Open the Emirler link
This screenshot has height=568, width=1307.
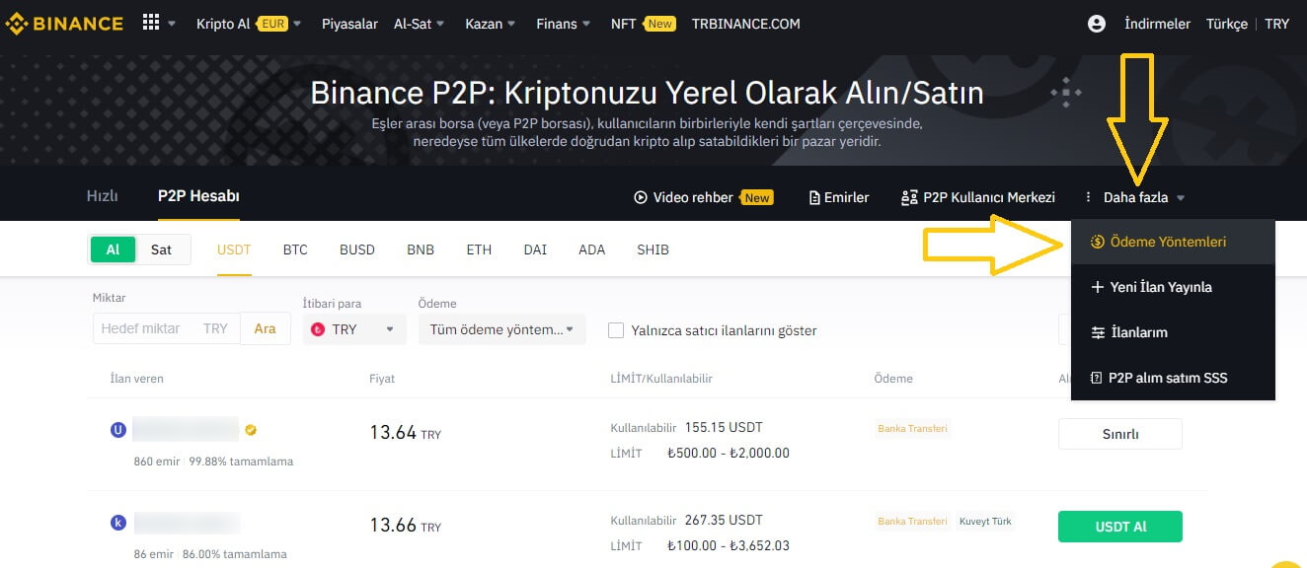click(x=839, y=197)
